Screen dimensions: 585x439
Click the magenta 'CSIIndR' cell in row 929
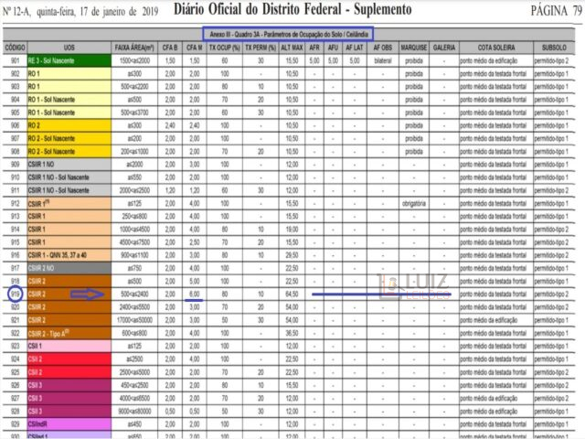pos(69,424)
